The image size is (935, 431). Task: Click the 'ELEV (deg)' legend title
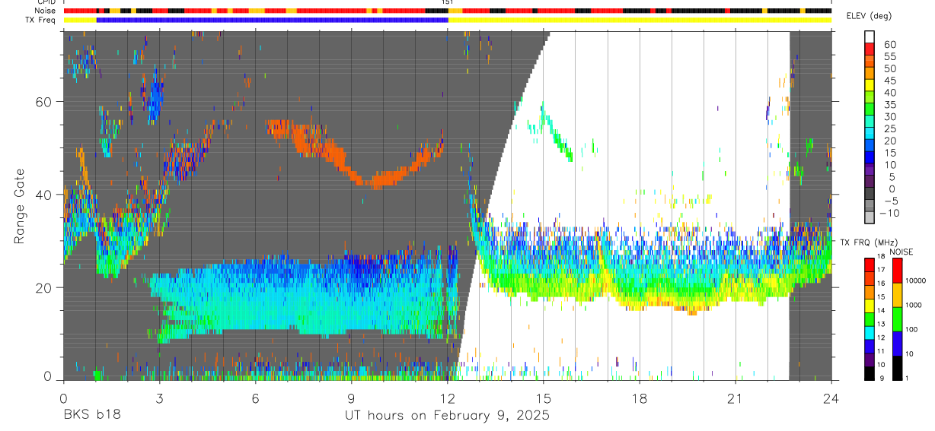(870, 16)
